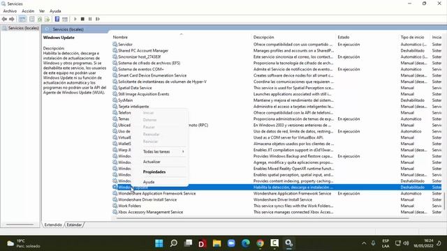Click the ESP LAA language indicator

click(x=386, y=243)
